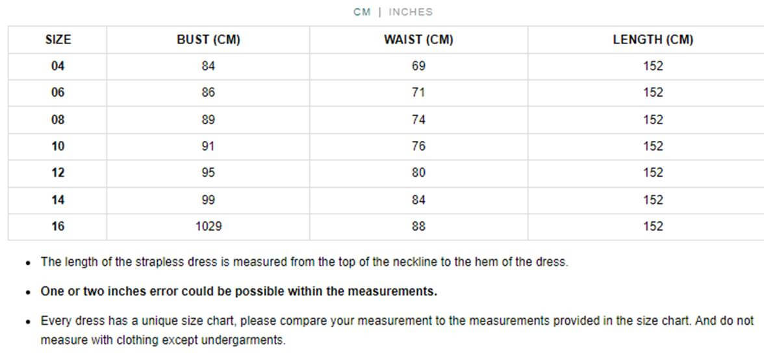
Task: Click length value 152 in size 12 row
Action: (x=653, y=173)
